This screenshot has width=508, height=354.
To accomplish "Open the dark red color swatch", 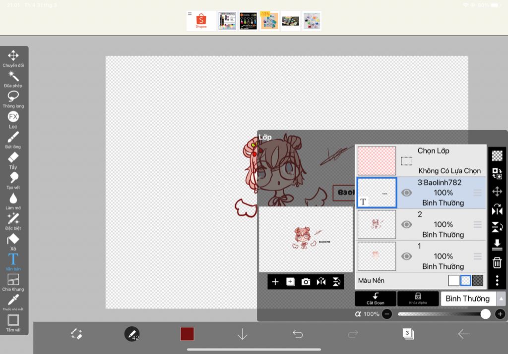I will (x=187, y=334).
